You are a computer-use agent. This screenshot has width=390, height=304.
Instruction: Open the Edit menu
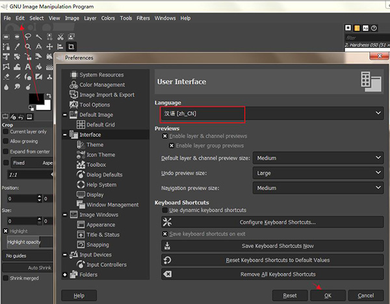click(x=20, y=18)
